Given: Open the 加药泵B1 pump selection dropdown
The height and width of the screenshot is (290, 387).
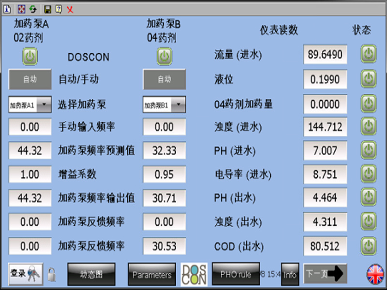Looking at the screenshot, I should [x=164, y=104].
